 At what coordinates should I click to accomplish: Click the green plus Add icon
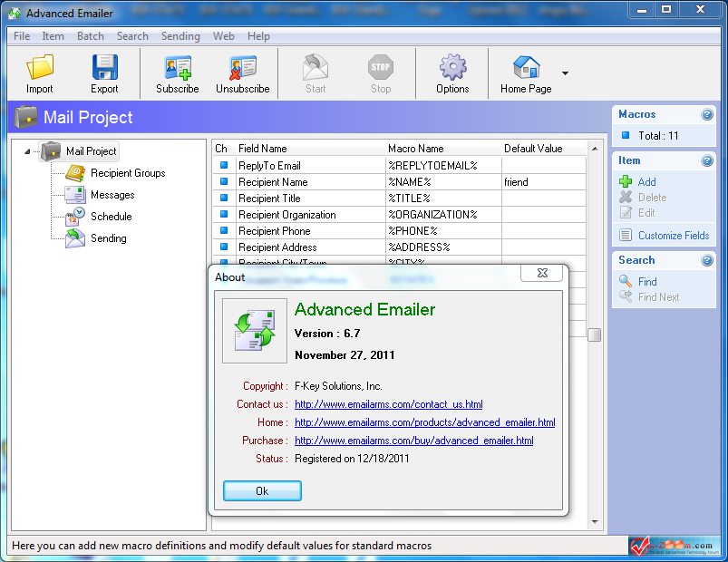(x=626, y=181)
